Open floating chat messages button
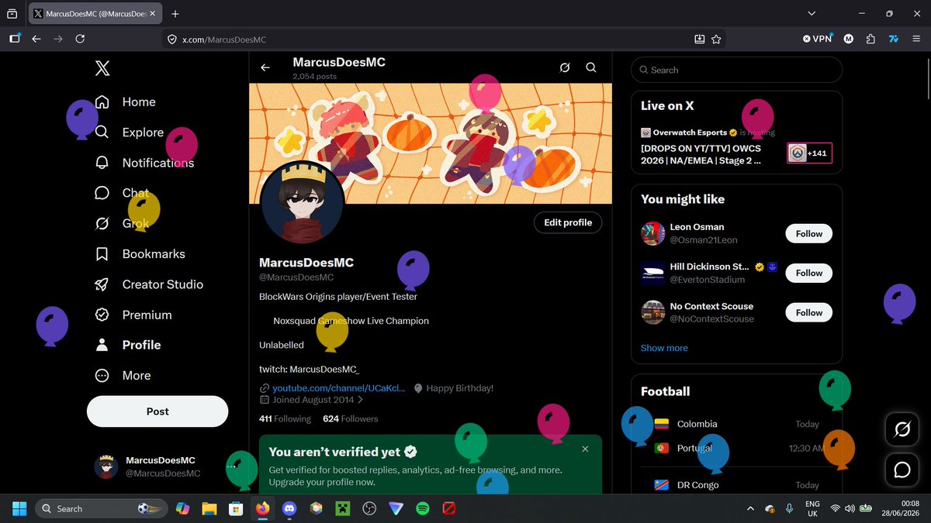This screenshot has height=523, width=931. [x=902, y=470]
